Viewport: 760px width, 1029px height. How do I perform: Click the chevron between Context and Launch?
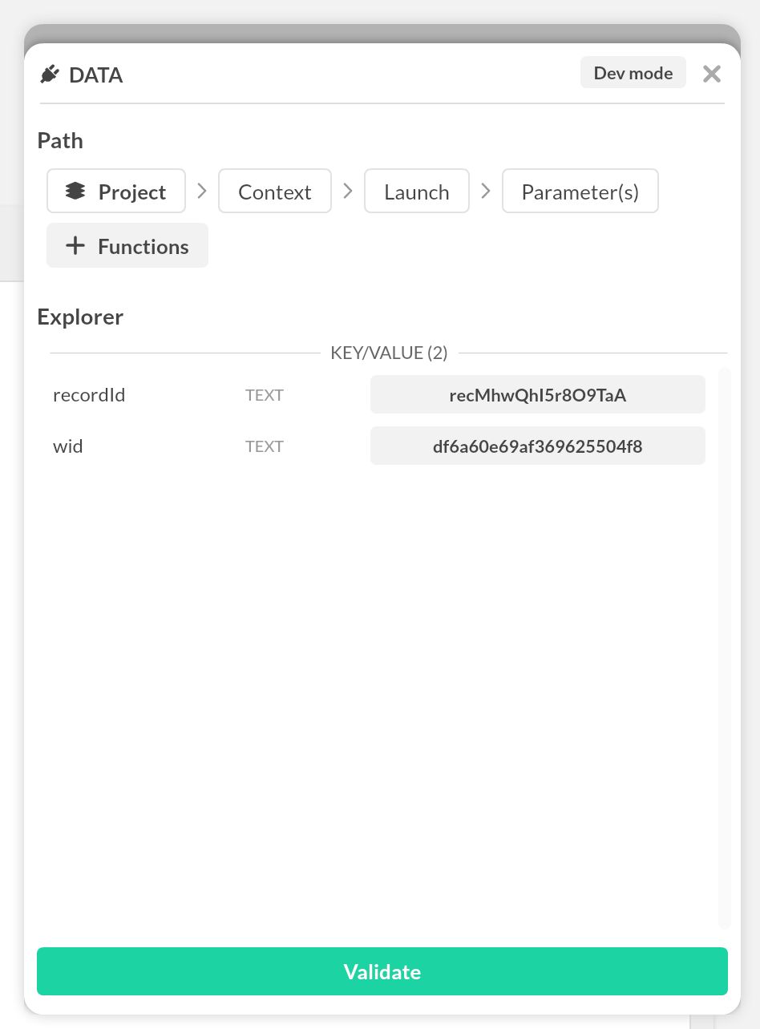[347, 191]
